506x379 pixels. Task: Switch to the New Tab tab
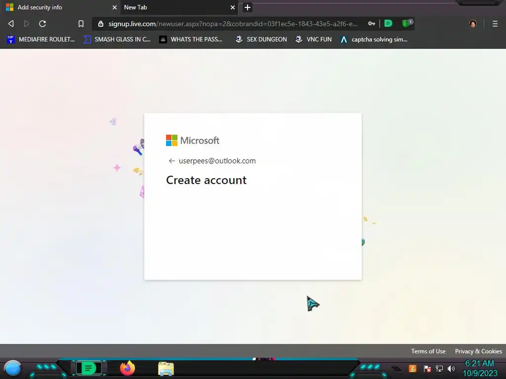pos(178,7)
